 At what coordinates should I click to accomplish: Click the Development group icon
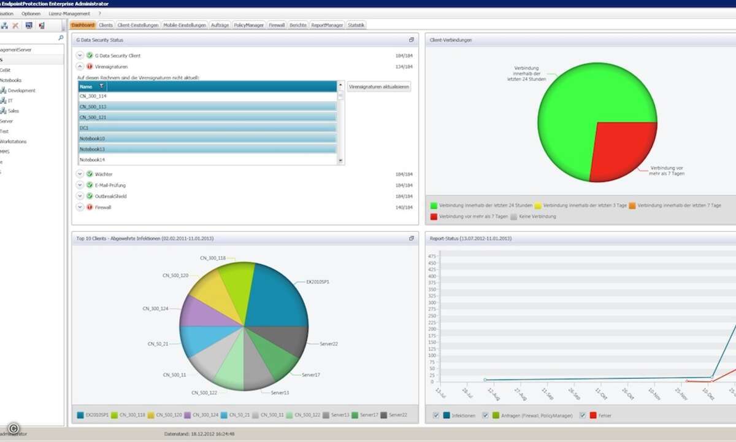tap(4, 90)
